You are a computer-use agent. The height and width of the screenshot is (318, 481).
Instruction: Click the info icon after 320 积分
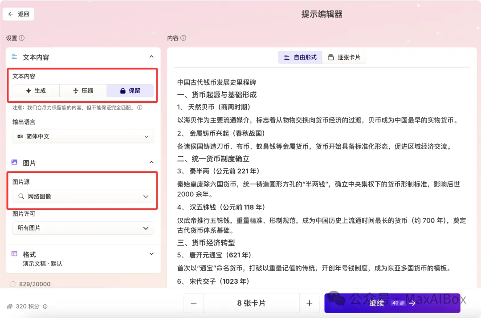pyautogui.click(x=45, y=306)
